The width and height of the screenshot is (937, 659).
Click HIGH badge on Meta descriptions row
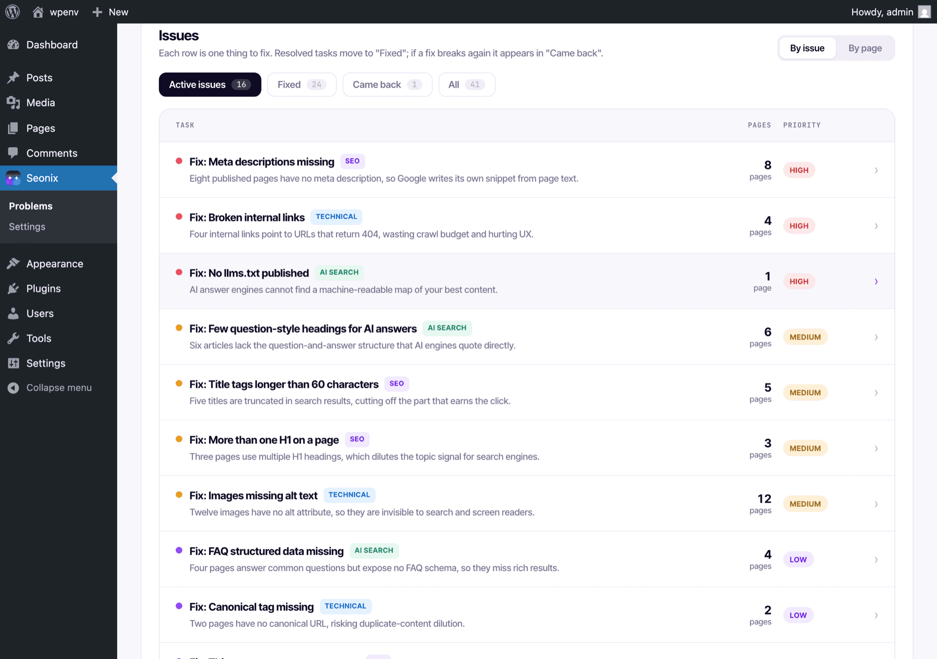pyautogui.click(x=799, y=170)
